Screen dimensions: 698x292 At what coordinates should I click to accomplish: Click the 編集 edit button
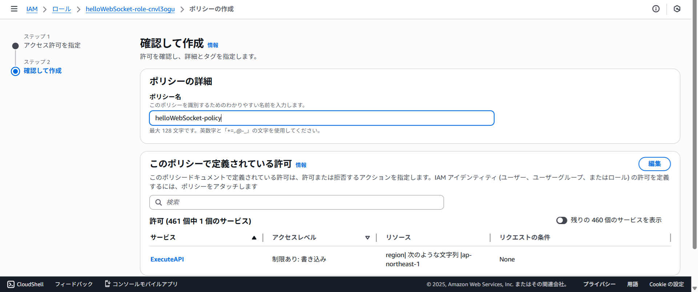pos(654,164)
